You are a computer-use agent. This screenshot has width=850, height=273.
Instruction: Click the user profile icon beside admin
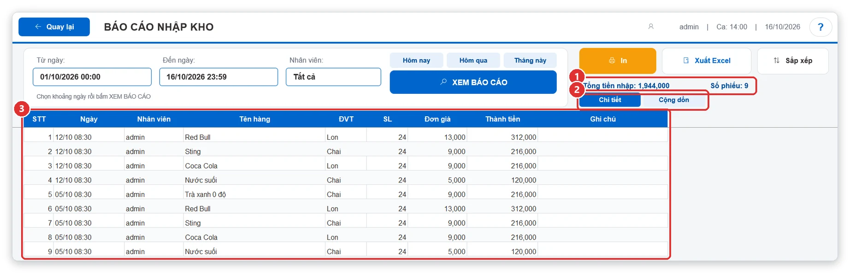[651, 27]
